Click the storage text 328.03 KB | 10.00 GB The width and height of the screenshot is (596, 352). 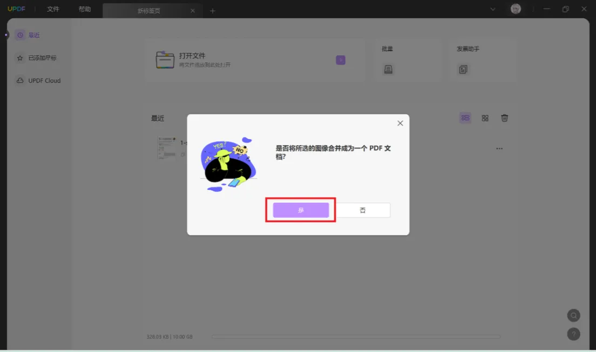click(170, 337)
